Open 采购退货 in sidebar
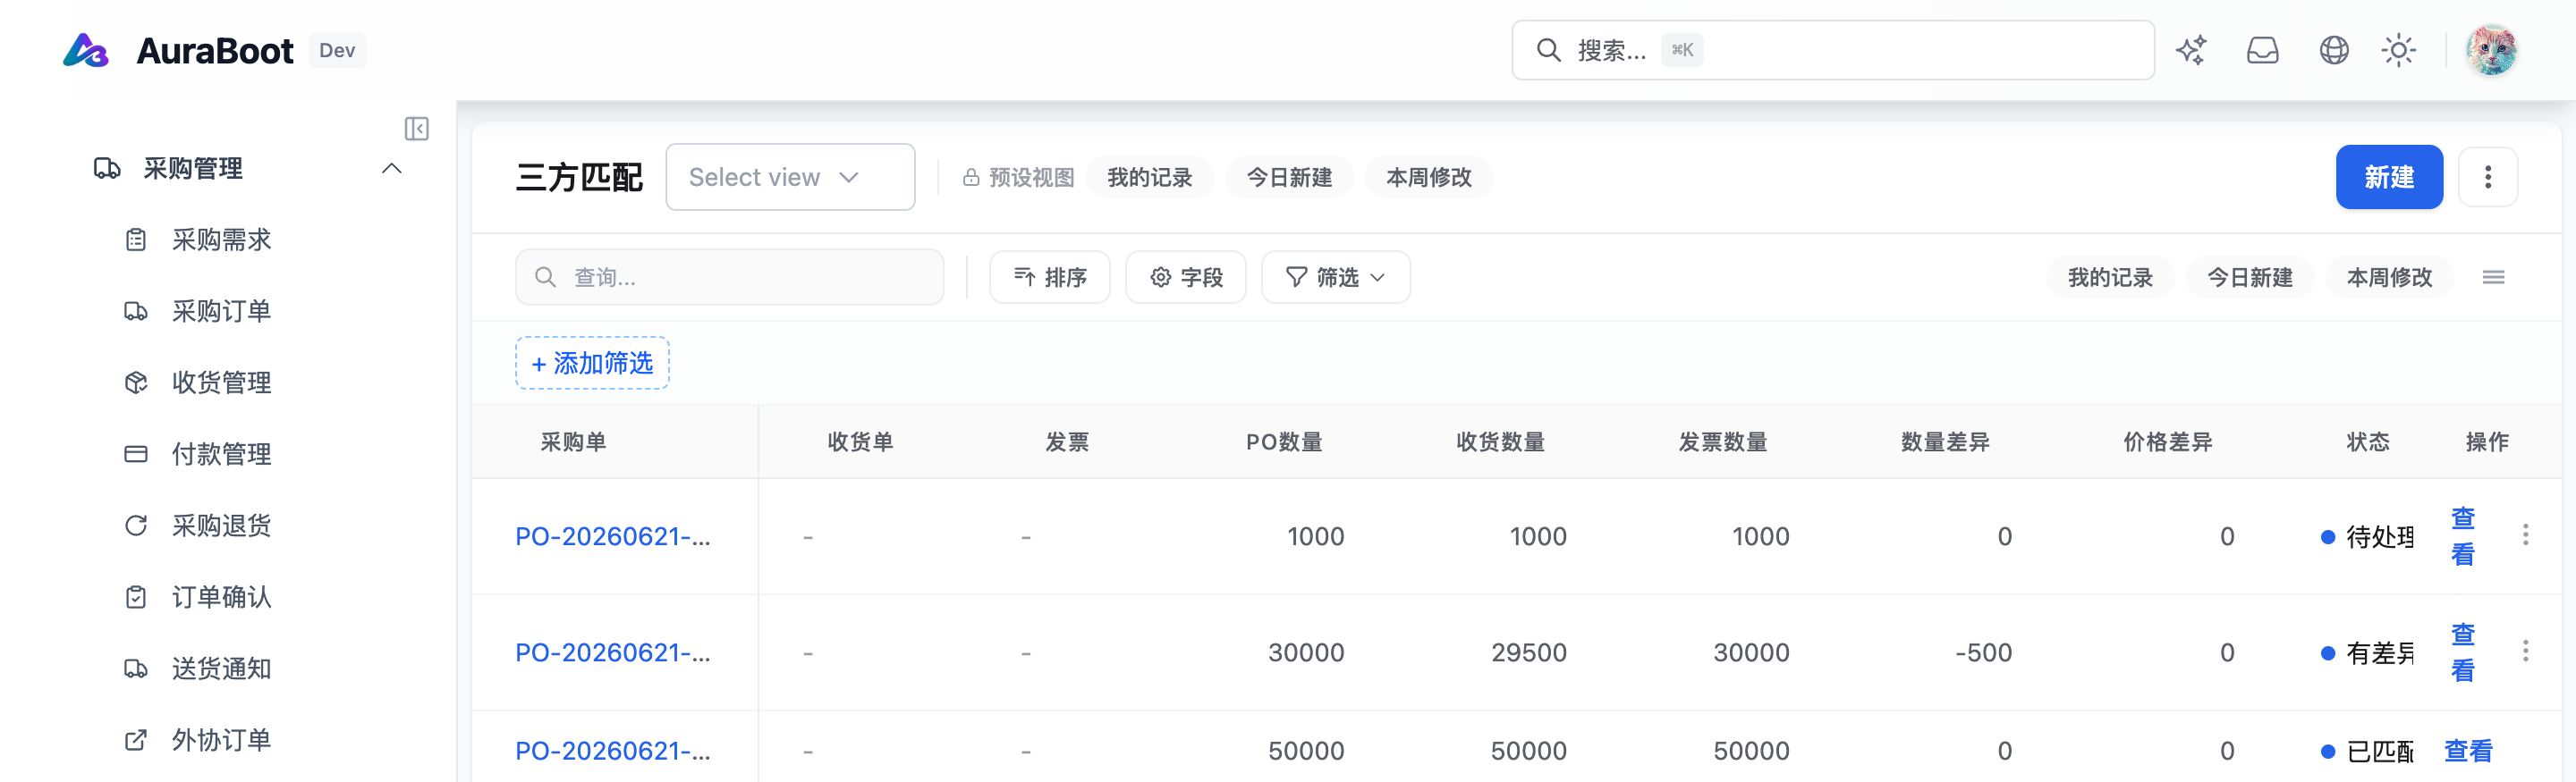 (x=221, y=526)
